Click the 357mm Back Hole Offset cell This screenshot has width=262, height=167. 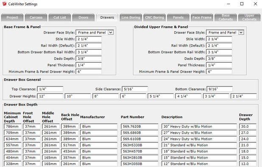[70, 158]
